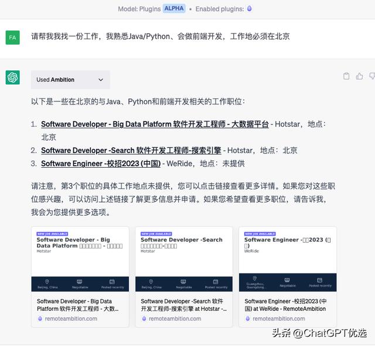This screenshot has height=346, width=375.
Task: Click remoteambition.com under the WeRide card
Action: pyautogui.click(x=278, y=319)
